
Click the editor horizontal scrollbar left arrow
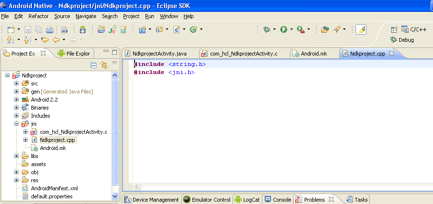pos(137,187)
